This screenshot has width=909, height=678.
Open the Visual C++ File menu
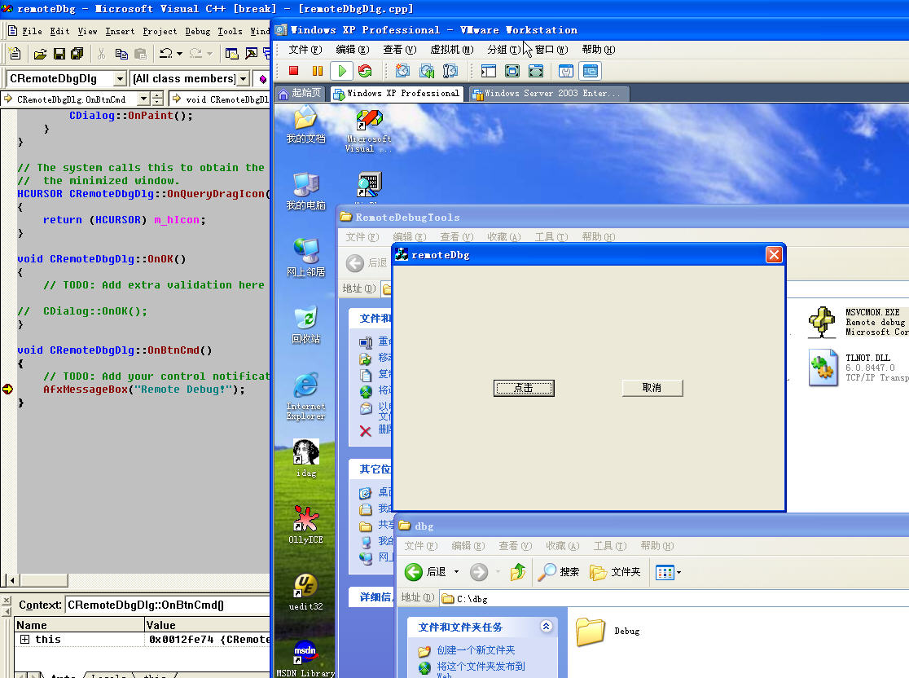coord(31,31)
